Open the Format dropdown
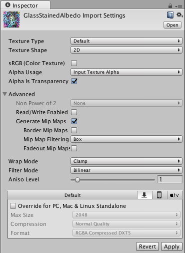The width and height of the screenshot is (185, 253). tap(126, 233)
